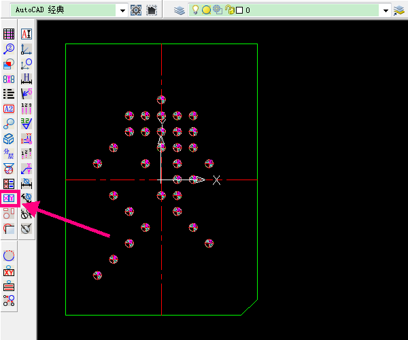This screenshot has width=408, height=340.
Task: Click the 1 2 3 aligned numbering icon
Action: pos(27,109)
